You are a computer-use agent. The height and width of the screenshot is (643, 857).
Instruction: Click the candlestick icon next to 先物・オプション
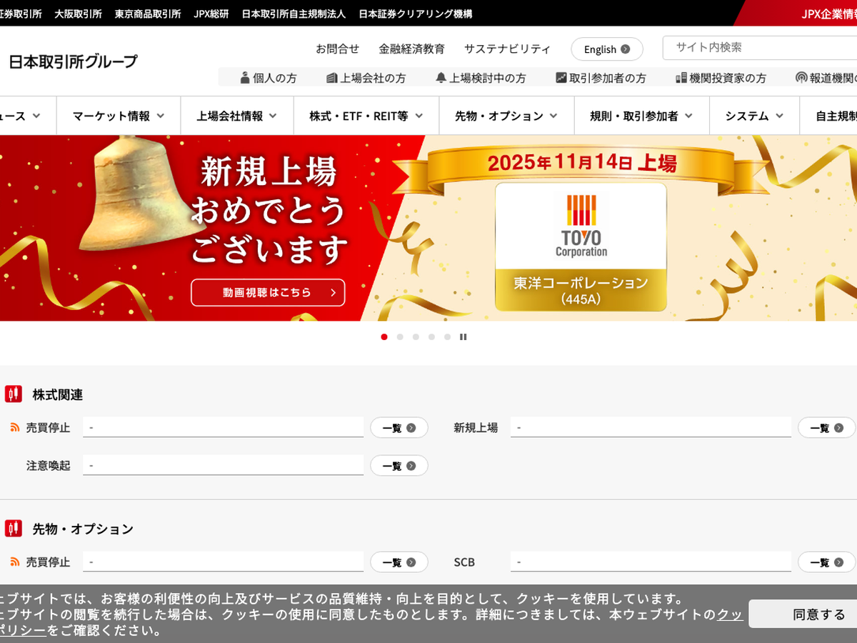coord(14,528)
